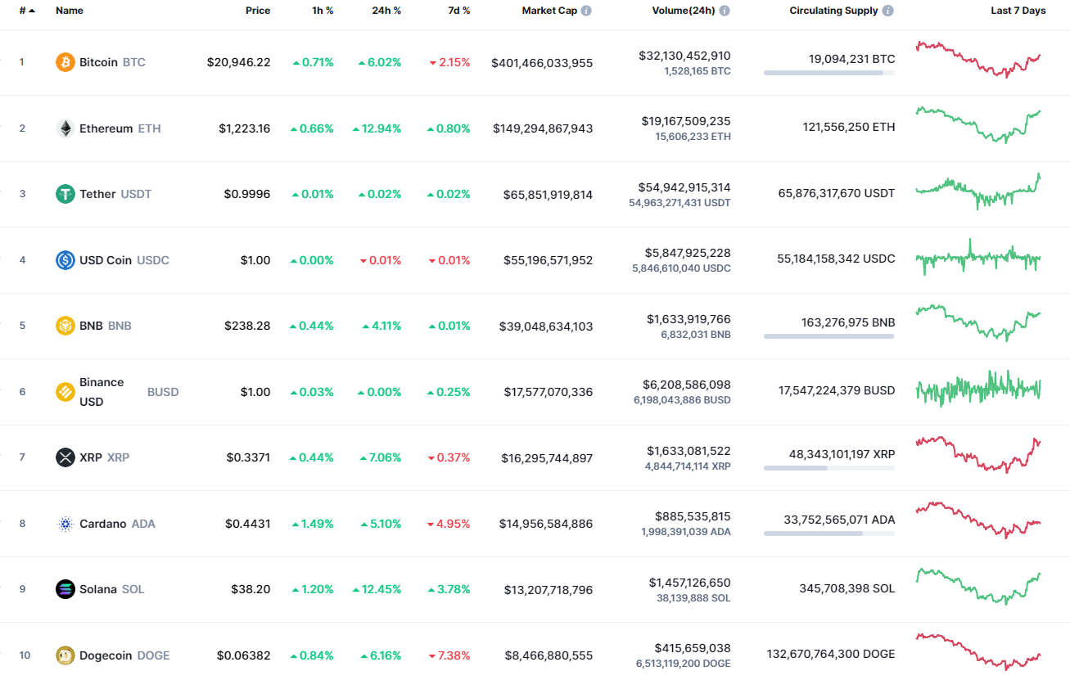
Task: Click the BNB logo icon
Action: coord(65,325)
